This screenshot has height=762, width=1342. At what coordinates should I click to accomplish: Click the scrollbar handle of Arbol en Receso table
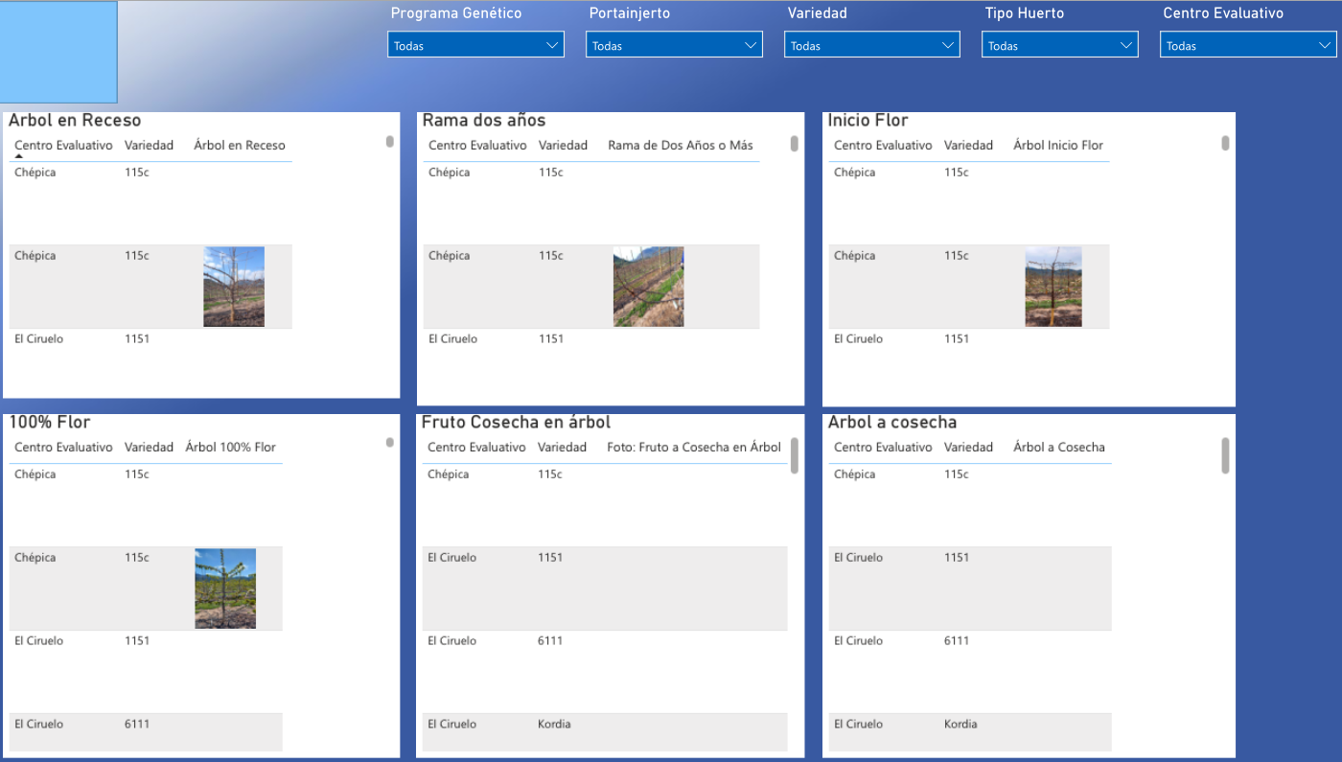click(x=390, y=141)
